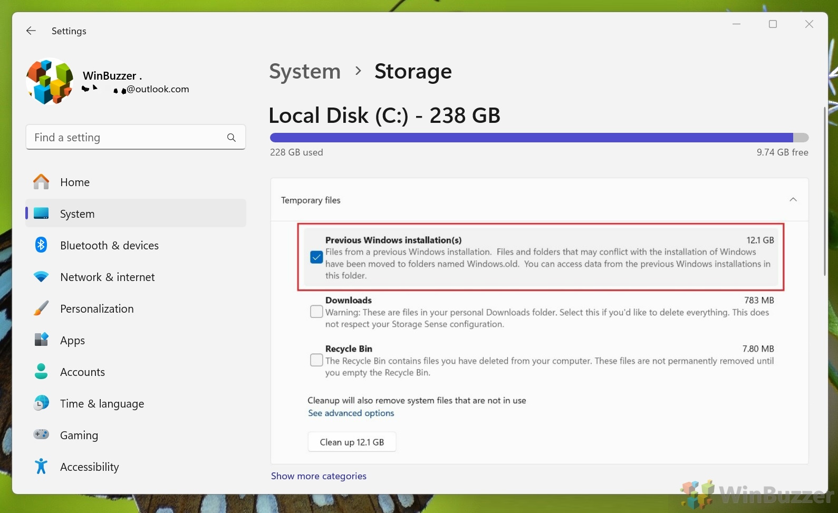Viewport: 838px width, 513px height.
Task: Click the Accessibility figure icon
Action: (41, 467)
